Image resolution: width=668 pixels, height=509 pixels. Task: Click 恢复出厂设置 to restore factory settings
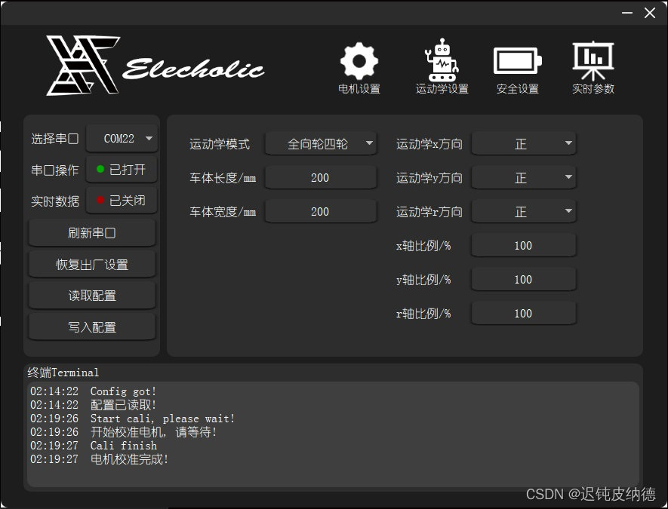(91, 264)
